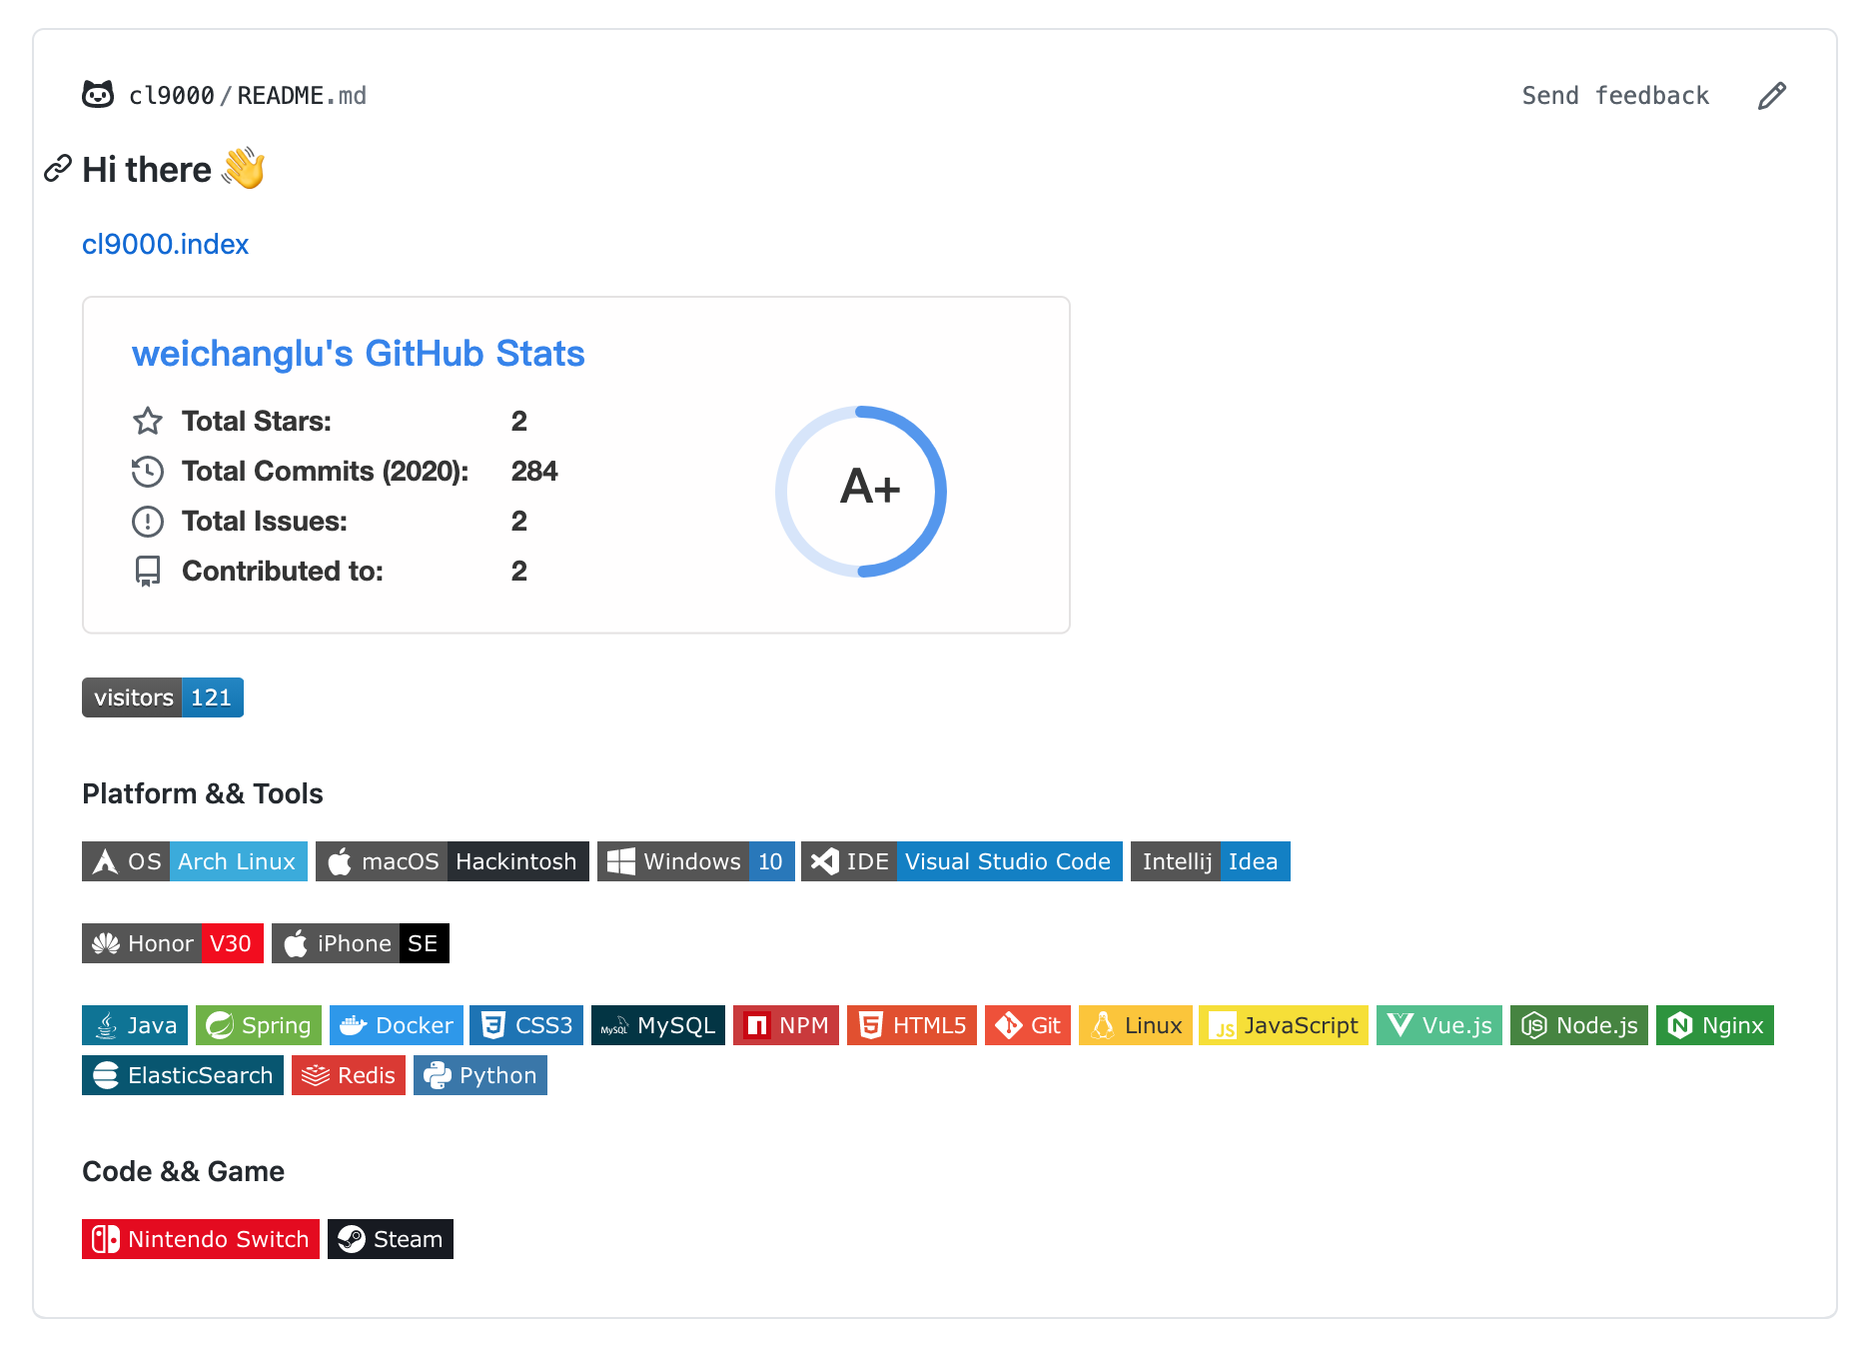Click the GitHub cat logo icon
1868x1347 pixels.
click(x=98, y=95)
